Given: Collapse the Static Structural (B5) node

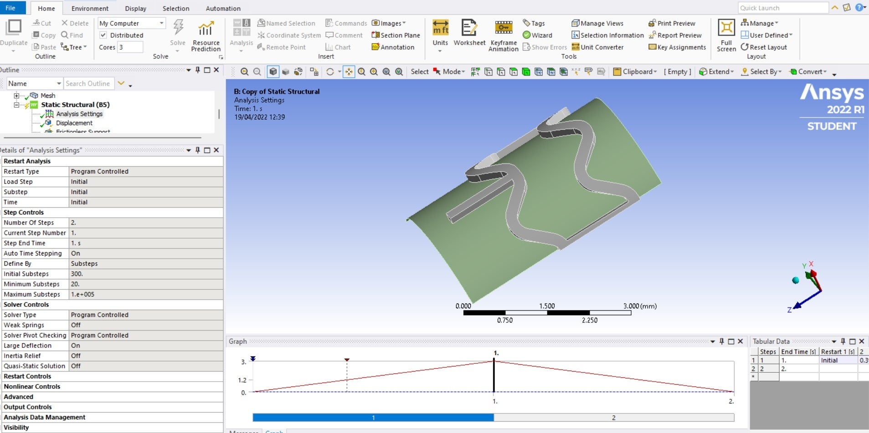Looking at the screenshot, I should click(x=16, y=105).
